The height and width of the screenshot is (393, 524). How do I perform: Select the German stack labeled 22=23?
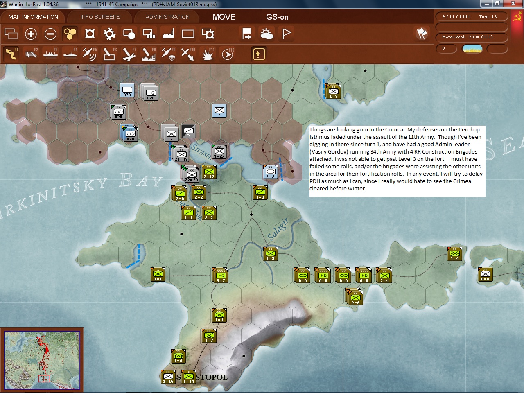pyautogui.click(x=190, y=174)
